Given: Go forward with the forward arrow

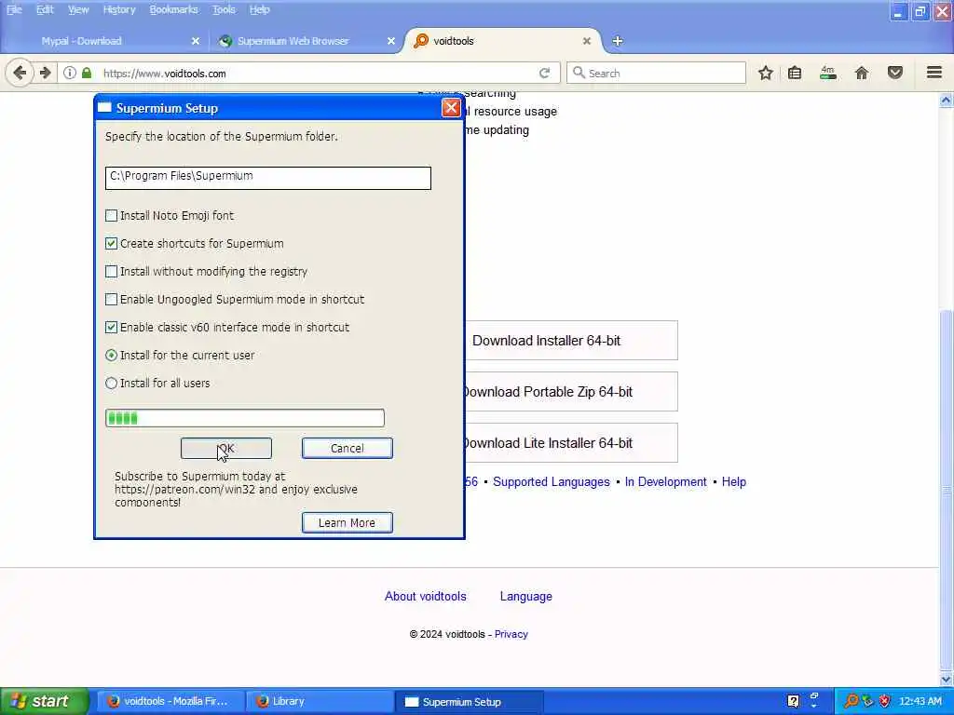Looking at the screenshot, I should coord(46,73).
